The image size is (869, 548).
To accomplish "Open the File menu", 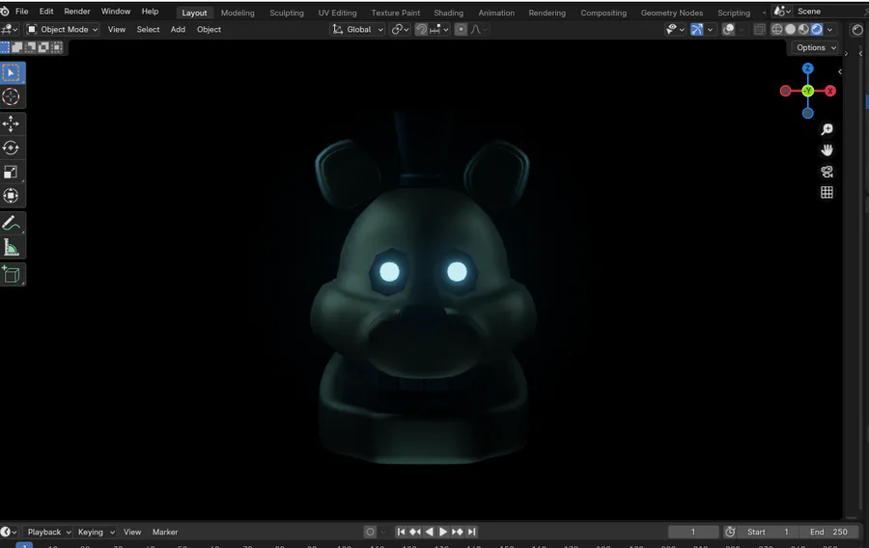I will [21, 11].
